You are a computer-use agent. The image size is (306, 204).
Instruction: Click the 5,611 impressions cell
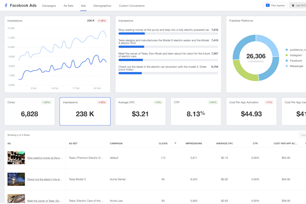coord(194,158)
